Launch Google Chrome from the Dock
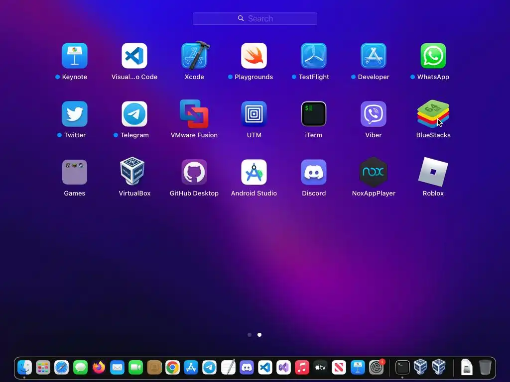510x382 pixels. [172, 368]
